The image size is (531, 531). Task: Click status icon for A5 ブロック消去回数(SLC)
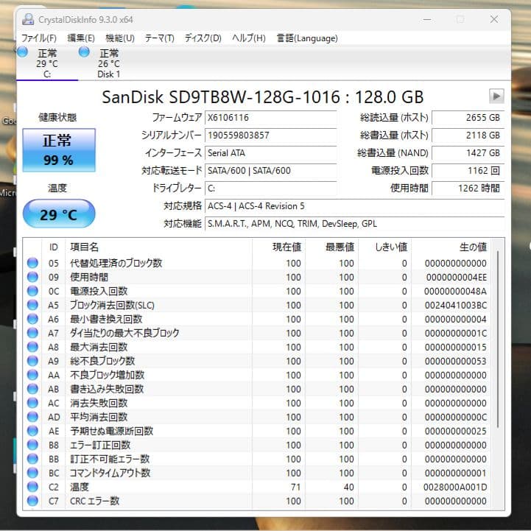[x=32, y=305]
